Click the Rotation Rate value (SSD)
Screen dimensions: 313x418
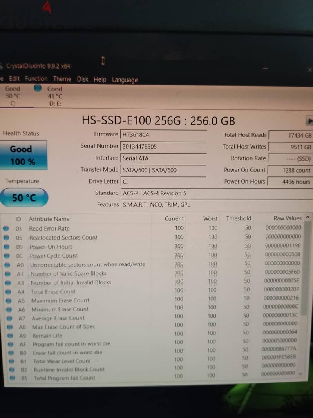(290, 159)
